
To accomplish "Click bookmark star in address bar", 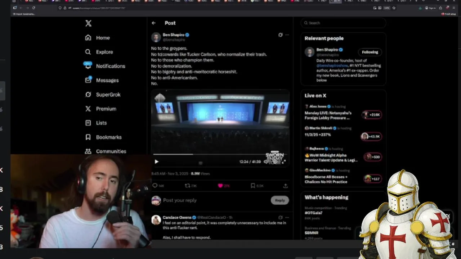I will pos(394,8).
